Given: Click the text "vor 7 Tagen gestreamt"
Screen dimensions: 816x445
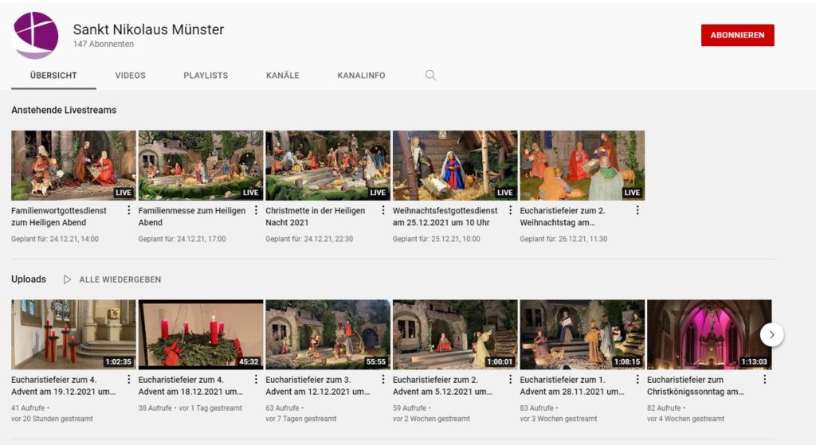Looking at the screenshot, I should click(300, 419).
